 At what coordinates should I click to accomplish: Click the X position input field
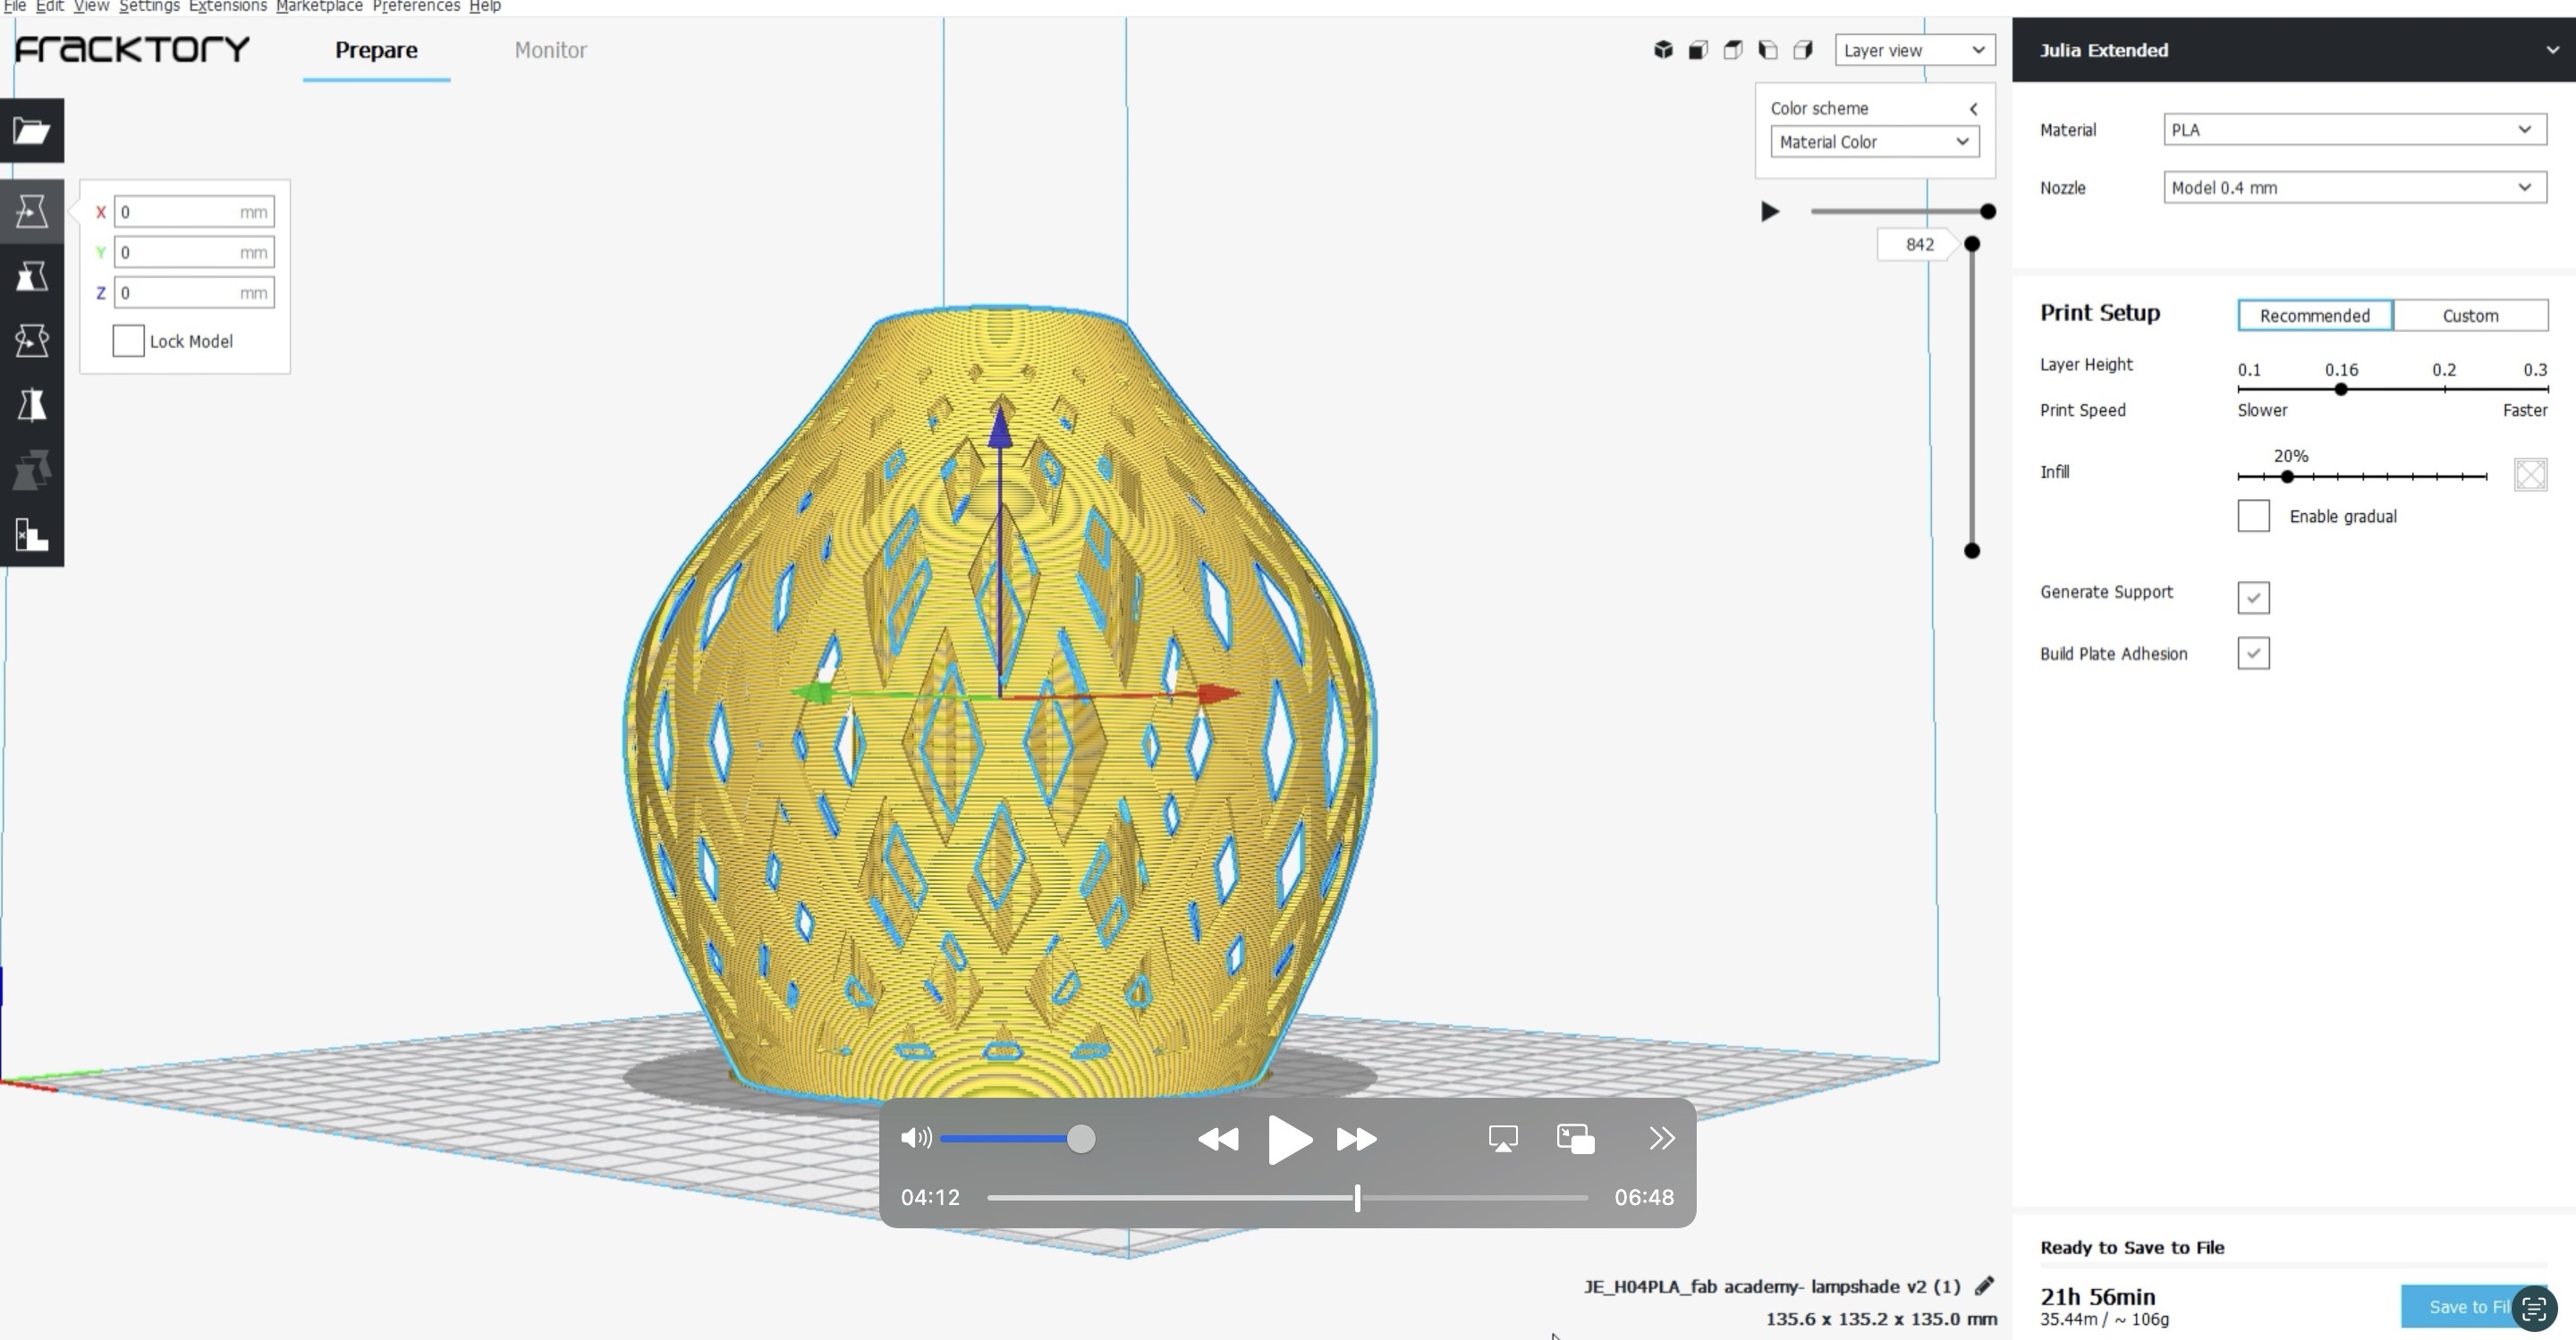pyautogui.click(x=194, y=212)
